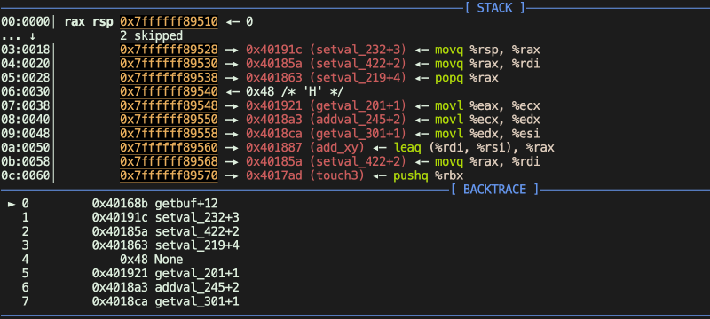Screen dimensions: 710x319
Task: Select stack address 0x7ffffff89510
Action: (x=169, y=21)
